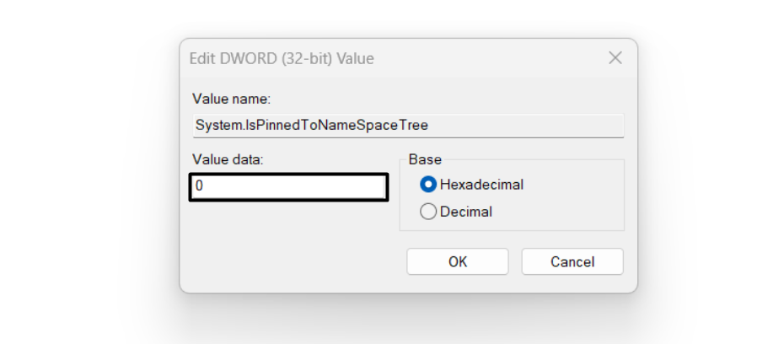Dismiss the dialog with Cancel
This screenshot has height=344, width=773.
[x=572, y=261]
